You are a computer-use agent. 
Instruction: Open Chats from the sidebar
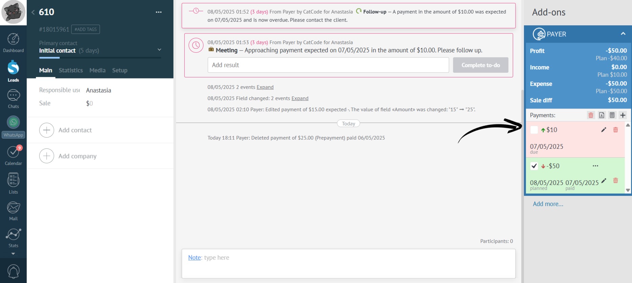tap(13, 99)
